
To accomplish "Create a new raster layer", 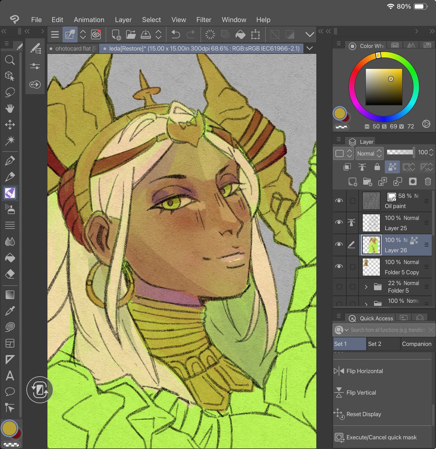I will click(x=352, y=182).
